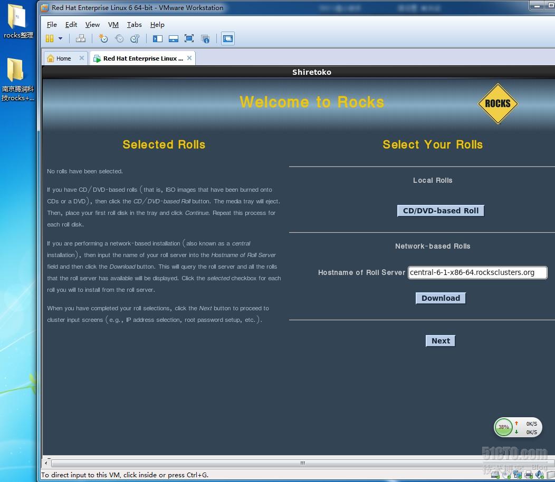This screenshot has width=555, height=482.
Task: Click the printer status icon
Action: [529, 475]
